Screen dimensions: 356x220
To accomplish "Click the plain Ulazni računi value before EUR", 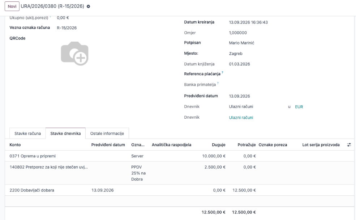I will [241, 107].
